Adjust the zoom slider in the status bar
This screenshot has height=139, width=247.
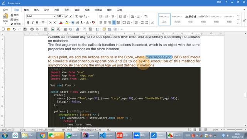(x=235, y=130)
